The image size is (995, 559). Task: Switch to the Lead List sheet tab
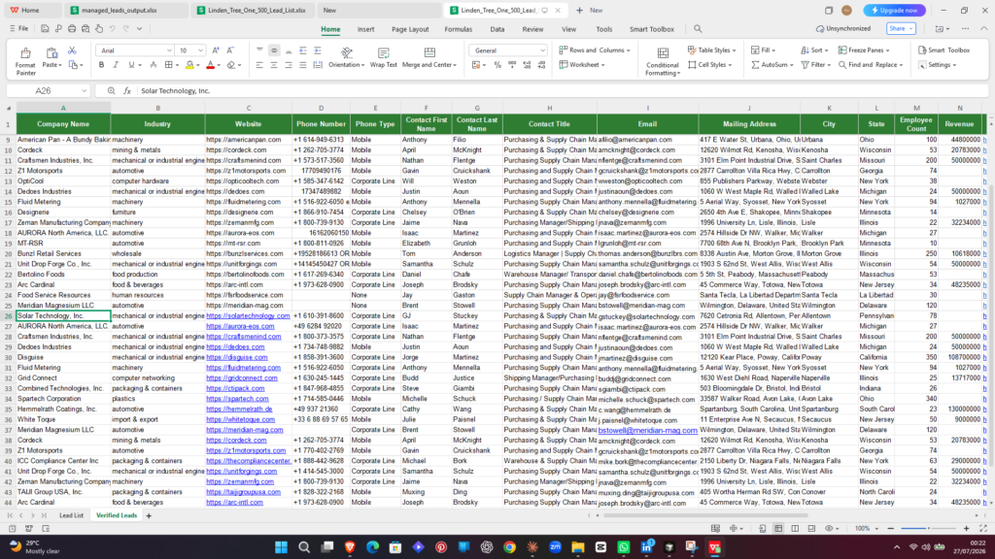71,516
